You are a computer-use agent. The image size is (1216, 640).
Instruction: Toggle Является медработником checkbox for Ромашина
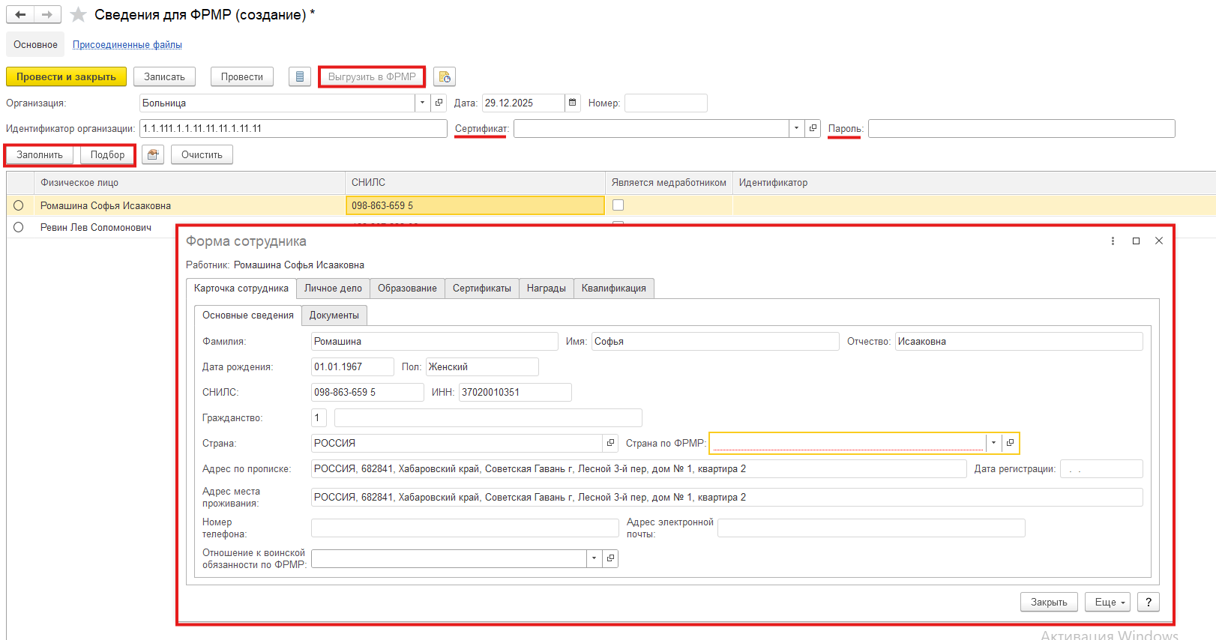tap(618, 205)
